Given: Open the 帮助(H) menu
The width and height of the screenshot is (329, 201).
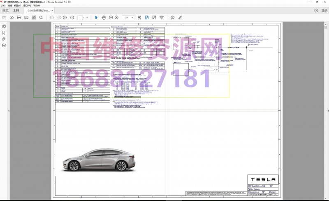Looking at the screenshot, I should [37, 5].
